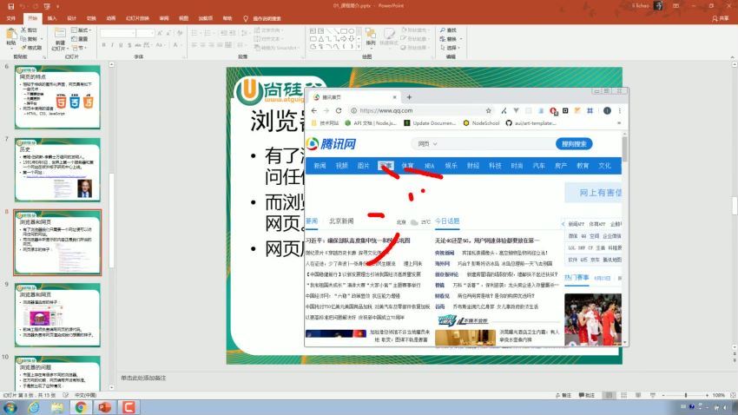Switch to Slide Sorter view in the status bar
Viewport: 738px width, 415px height.
pyautogui.click(x=623, y=395)
